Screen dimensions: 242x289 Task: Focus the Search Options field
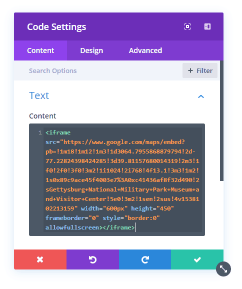coord(97,71)
